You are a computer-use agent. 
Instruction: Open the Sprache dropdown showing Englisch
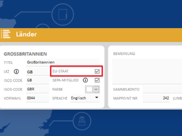tap(85, 98)
